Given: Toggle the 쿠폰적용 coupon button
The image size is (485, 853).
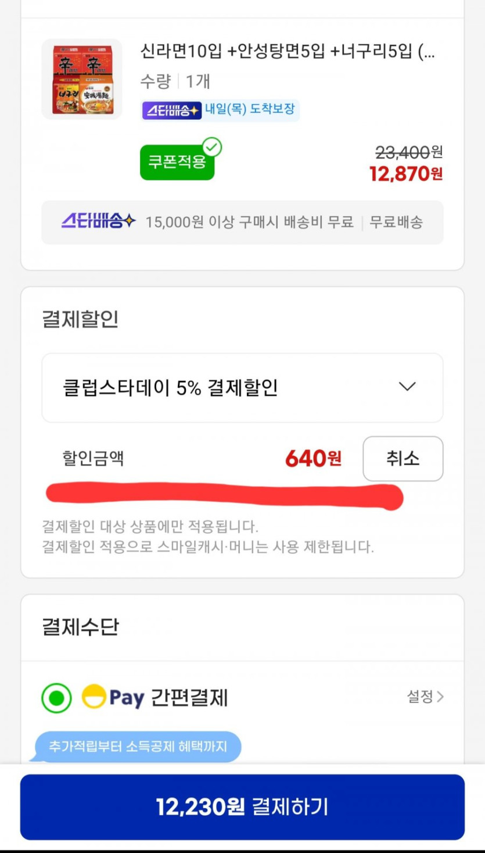Looking at the screenshot, I should [177, 162].
